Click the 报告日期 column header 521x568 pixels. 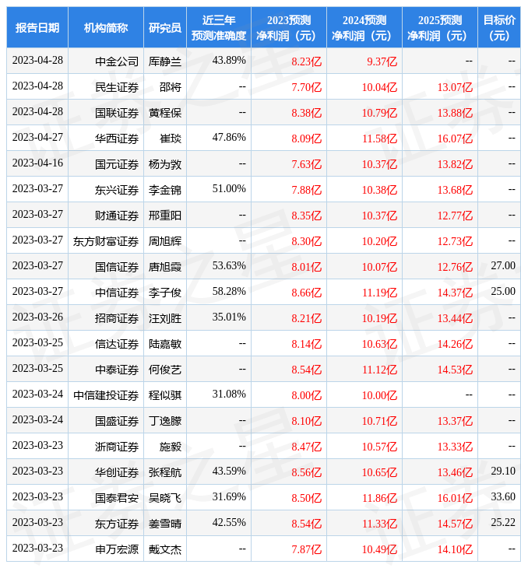37,27
